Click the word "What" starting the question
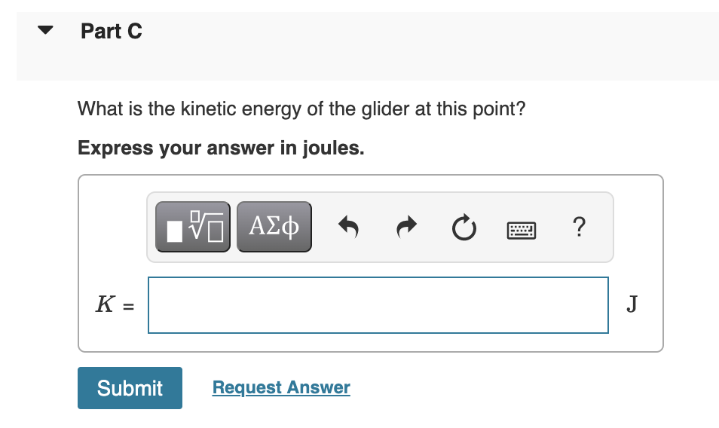Image resolution: width=719 pixels, height=428 pixels. [x=99, y=109]
